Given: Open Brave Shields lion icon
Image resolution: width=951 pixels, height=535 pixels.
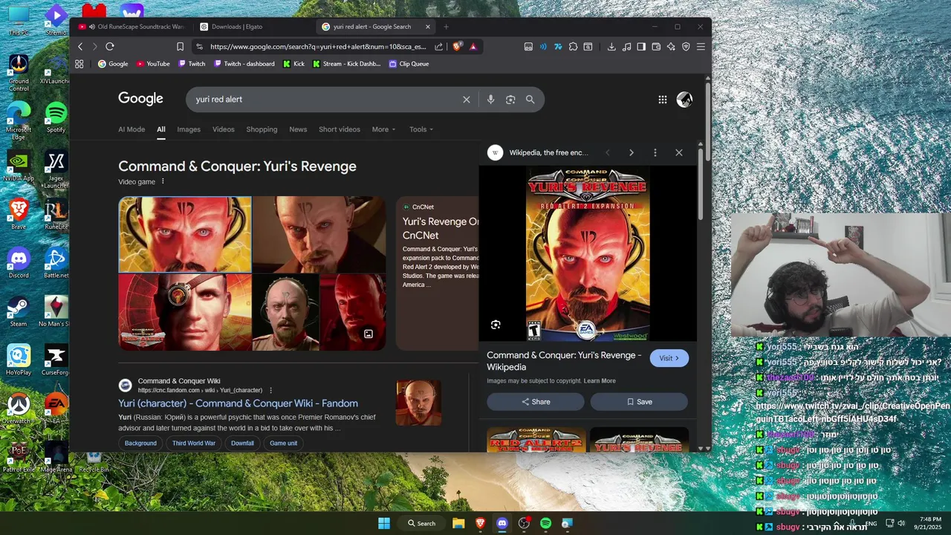Looking at the screenshot, I should click(458, 46).
